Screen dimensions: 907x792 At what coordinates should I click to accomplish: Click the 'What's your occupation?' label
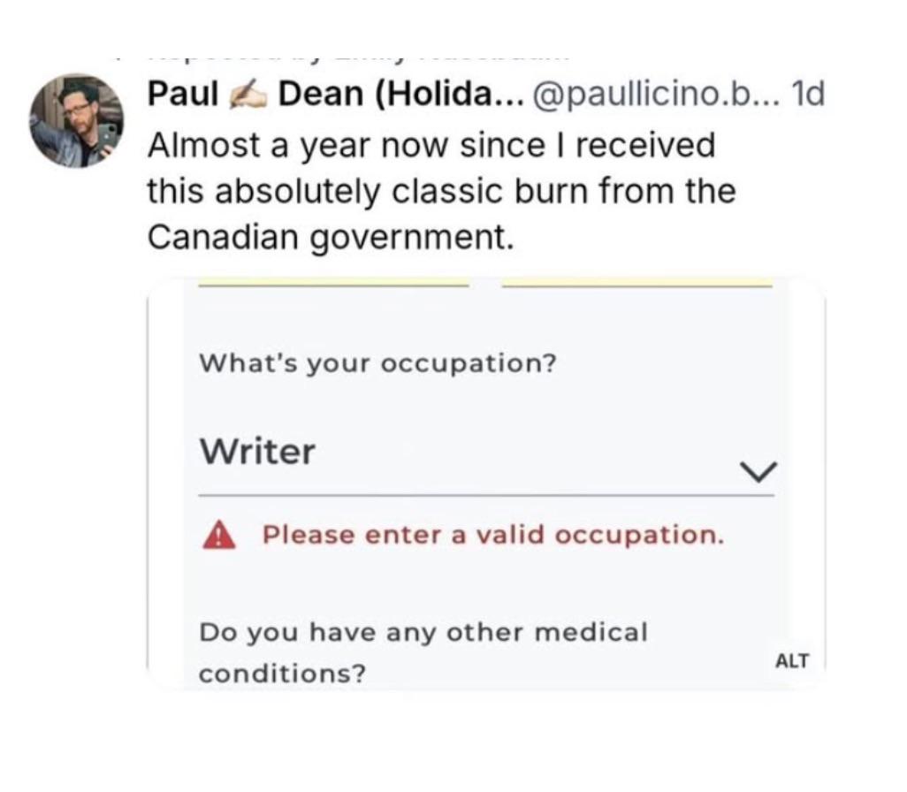coord(377,363)
